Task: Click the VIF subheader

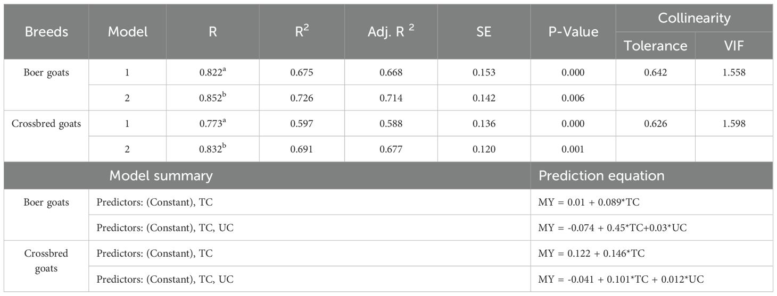Action: click(x=734, y=46)
